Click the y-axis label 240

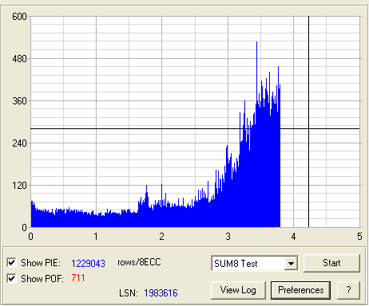[x=19, y=143]
